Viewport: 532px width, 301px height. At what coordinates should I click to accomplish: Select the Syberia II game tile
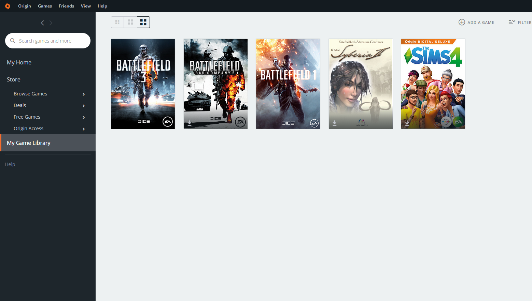[361, 84]
